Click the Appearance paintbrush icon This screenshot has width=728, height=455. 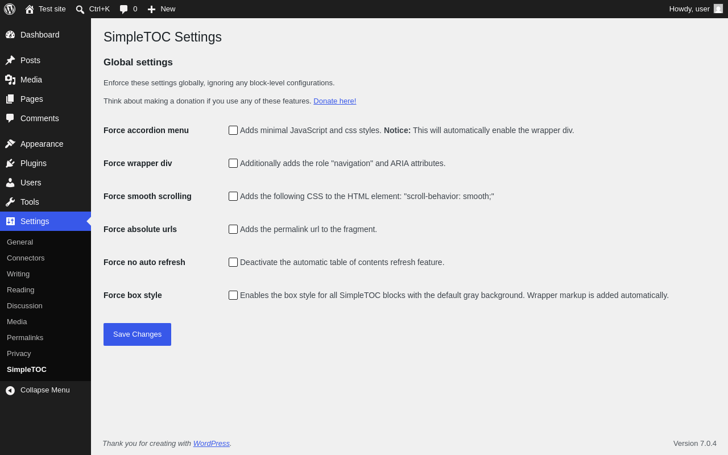click(x=10, y=144)
